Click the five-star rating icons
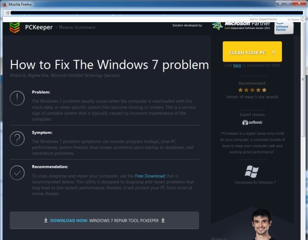 coord(252,90)
